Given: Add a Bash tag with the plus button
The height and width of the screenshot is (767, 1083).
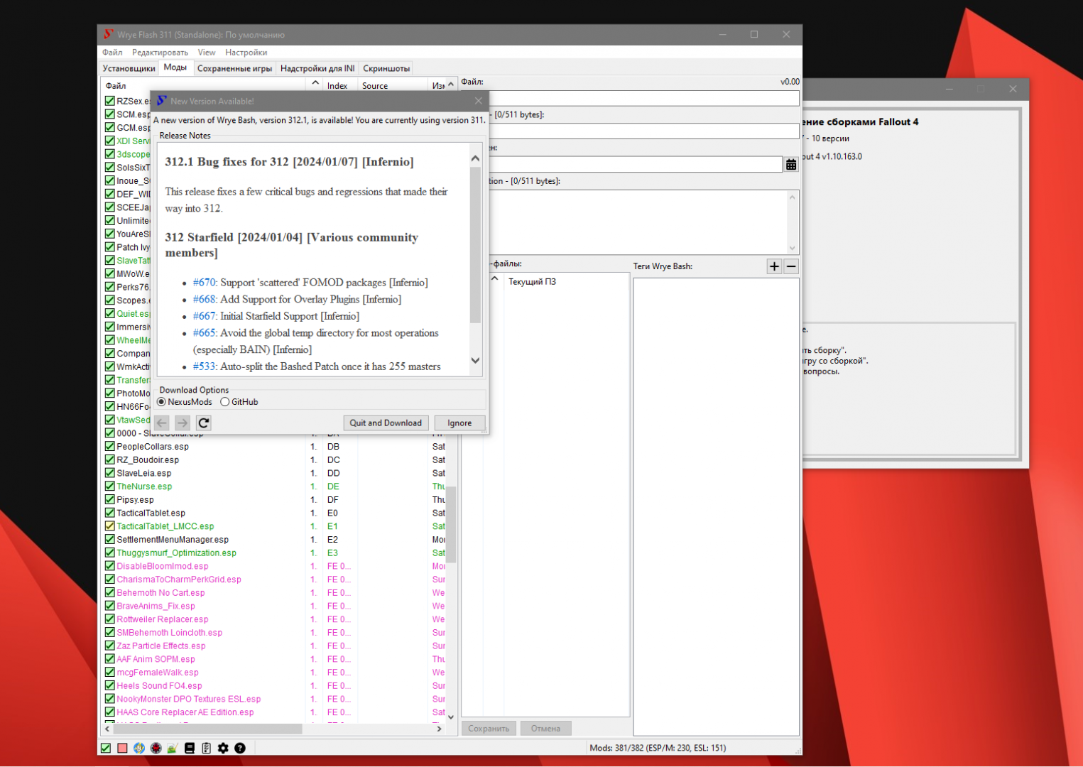Looking at the screenshot, I should [774, 266].
